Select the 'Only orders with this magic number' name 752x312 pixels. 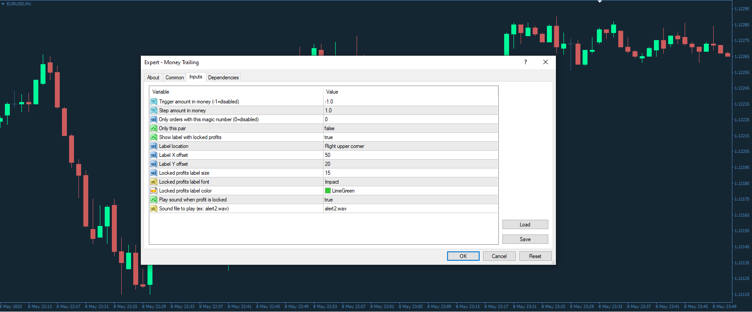pos(209,119)
